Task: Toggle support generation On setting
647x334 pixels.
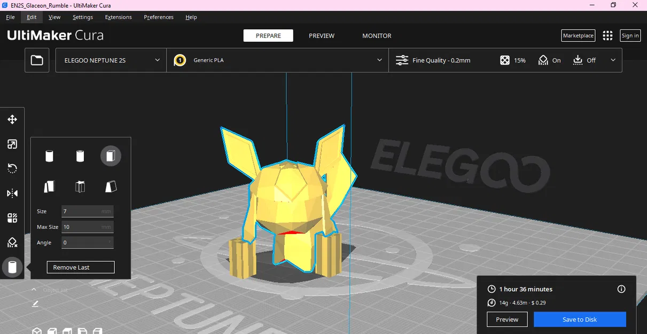Action: 549,60
